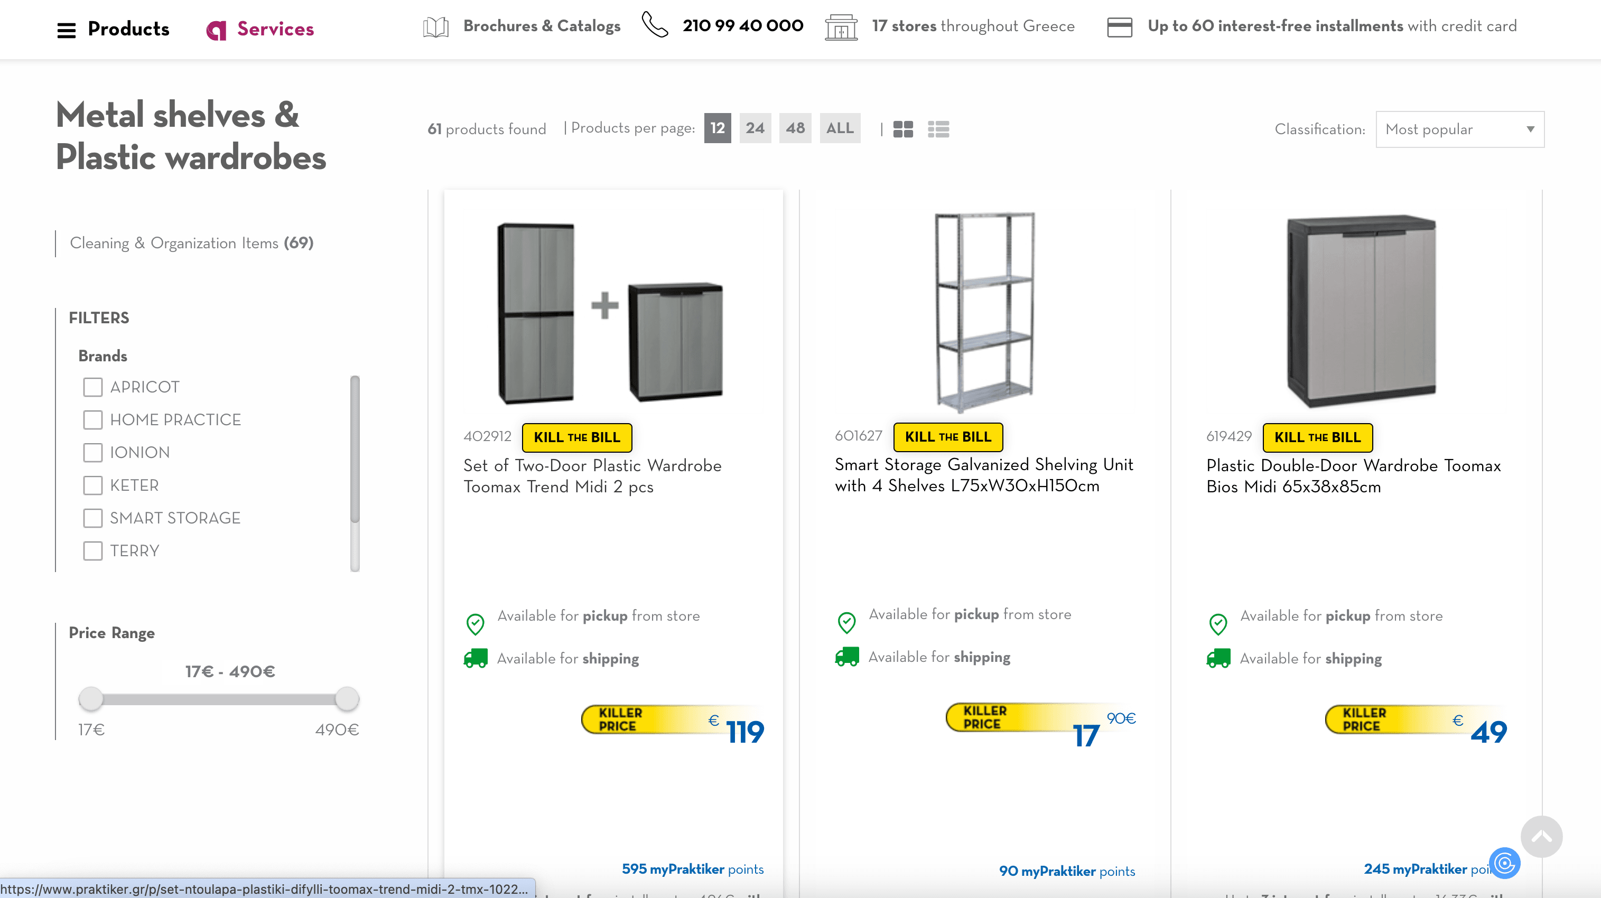Switch to list view layout
This screenshot has height=898, width=1601.
pos(938,129)
